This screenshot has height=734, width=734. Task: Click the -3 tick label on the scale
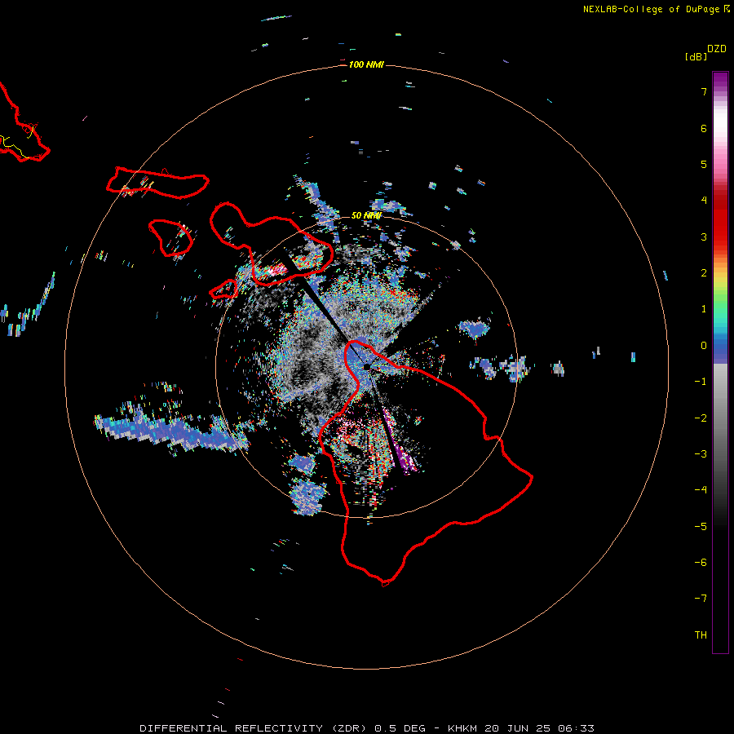pos(701,454)
